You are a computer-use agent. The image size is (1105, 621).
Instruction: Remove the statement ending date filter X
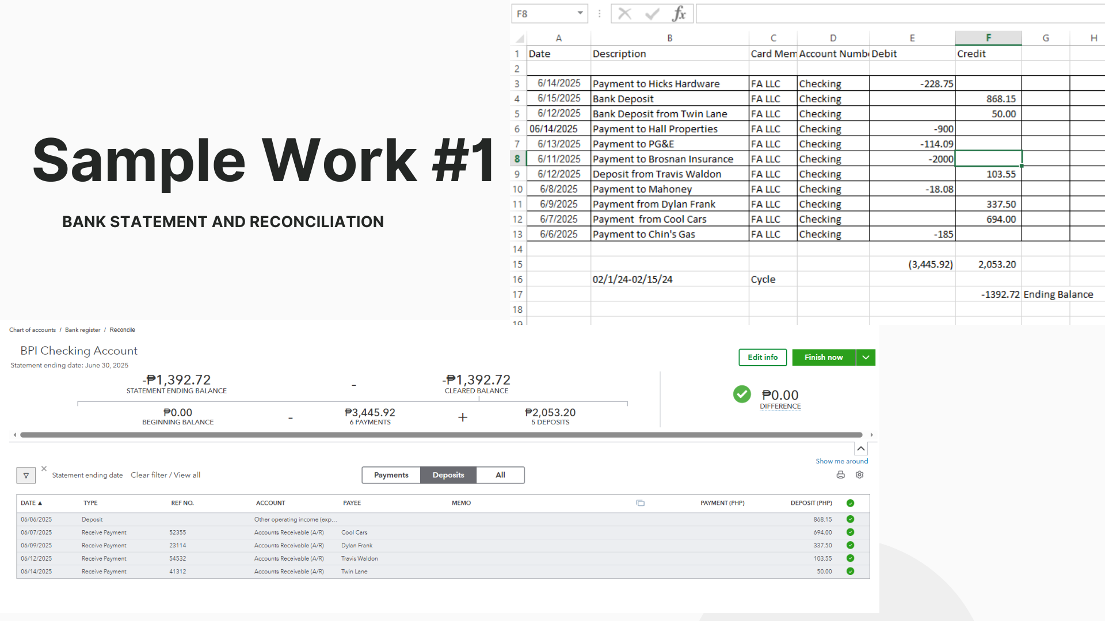44,469
